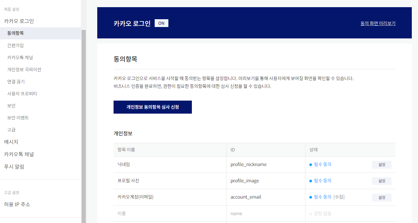Open the top-level 카카오톡 채널 menu
418x223 pixels.
tap(19, 154)
